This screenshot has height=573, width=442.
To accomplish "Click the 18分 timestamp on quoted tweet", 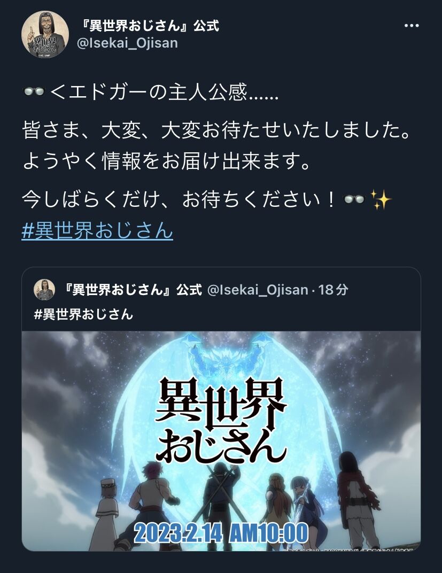I will [333, 290].
